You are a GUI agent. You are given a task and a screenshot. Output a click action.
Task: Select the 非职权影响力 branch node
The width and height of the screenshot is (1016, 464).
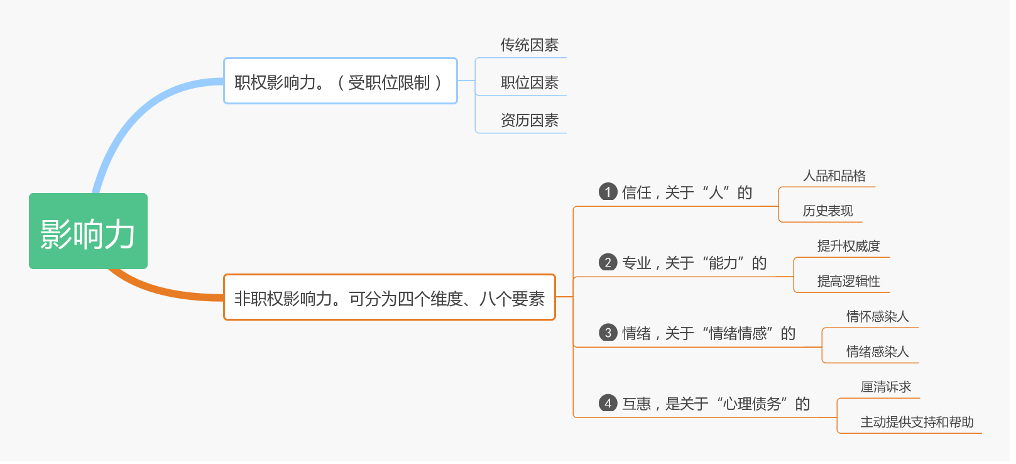pos(390,297)
